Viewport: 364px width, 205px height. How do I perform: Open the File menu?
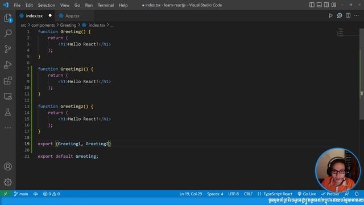click(x=17, y=5)
